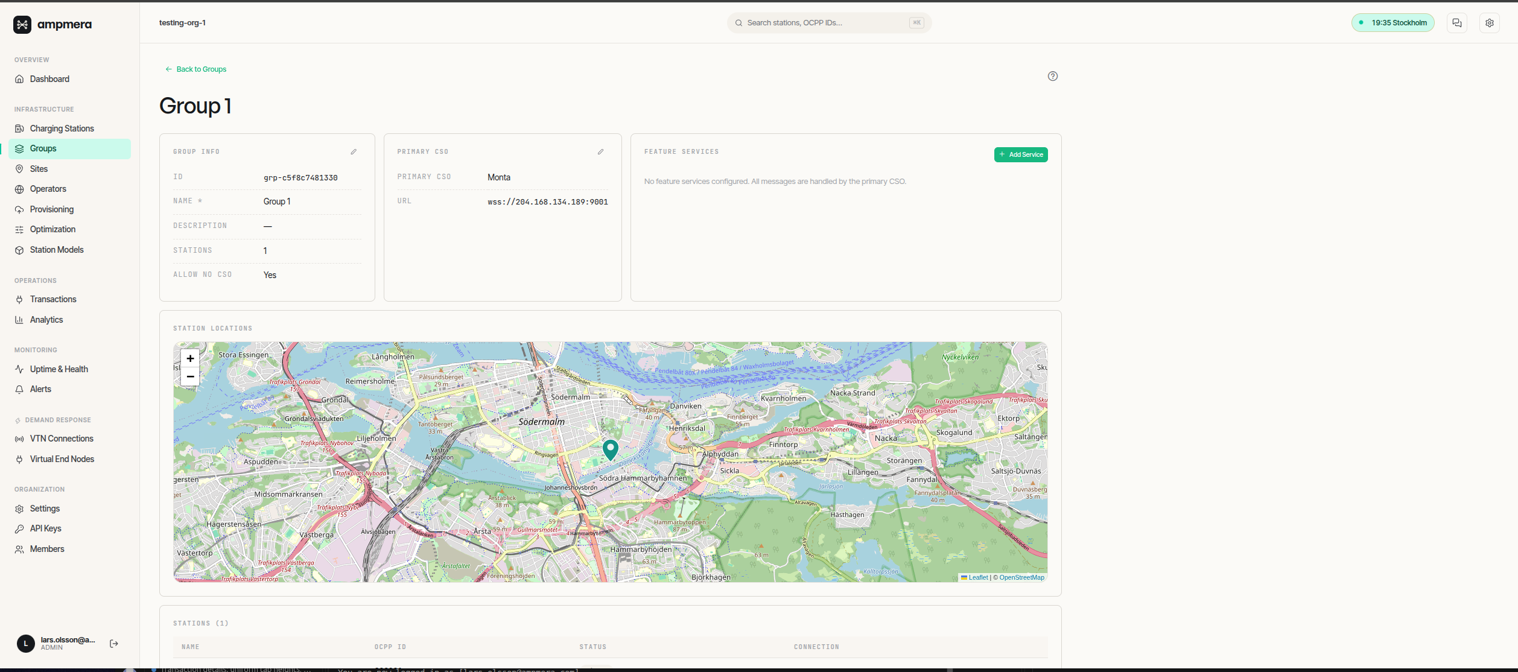Click the VTN Connections signal icon
The image size is (1518, 672).
[x=19, y=439]
